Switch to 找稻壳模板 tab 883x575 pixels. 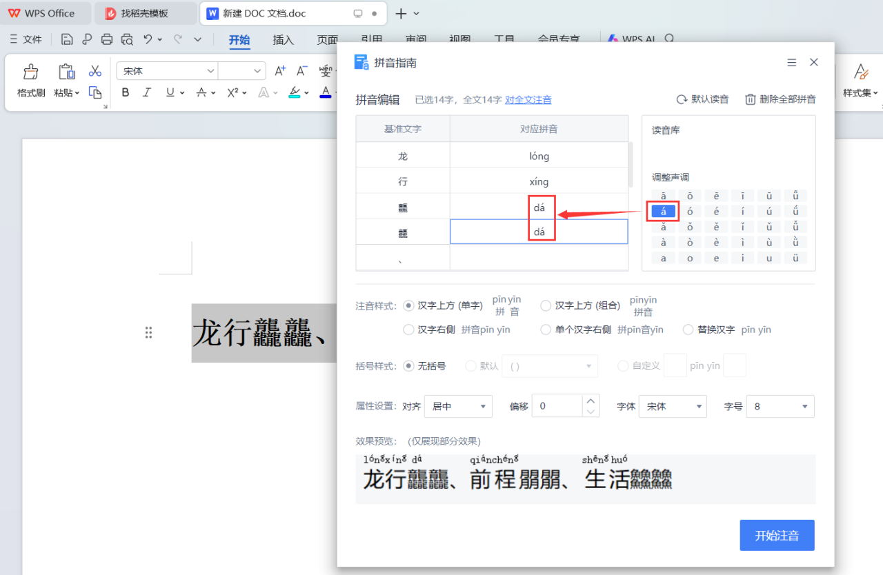145,13
